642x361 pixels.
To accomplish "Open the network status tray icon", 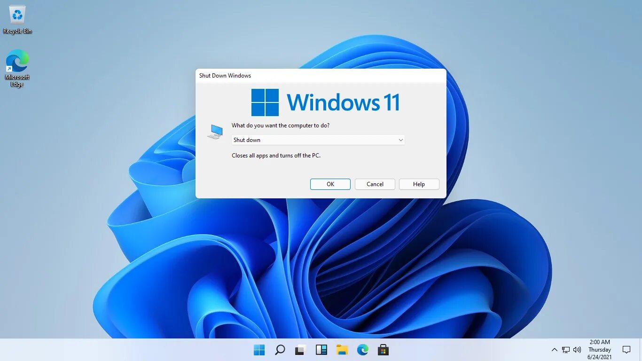I will point(566,350).
